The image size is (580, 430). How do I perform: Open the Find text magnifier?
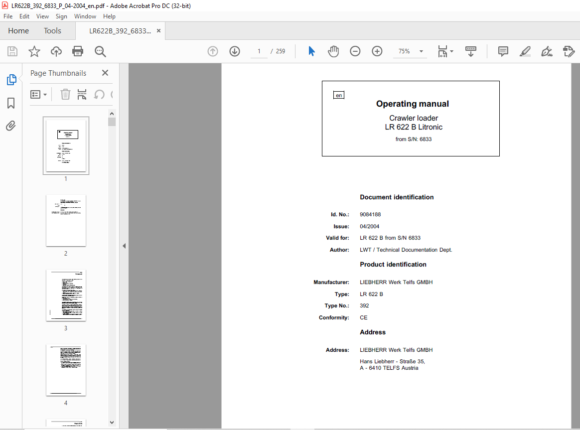100,51
